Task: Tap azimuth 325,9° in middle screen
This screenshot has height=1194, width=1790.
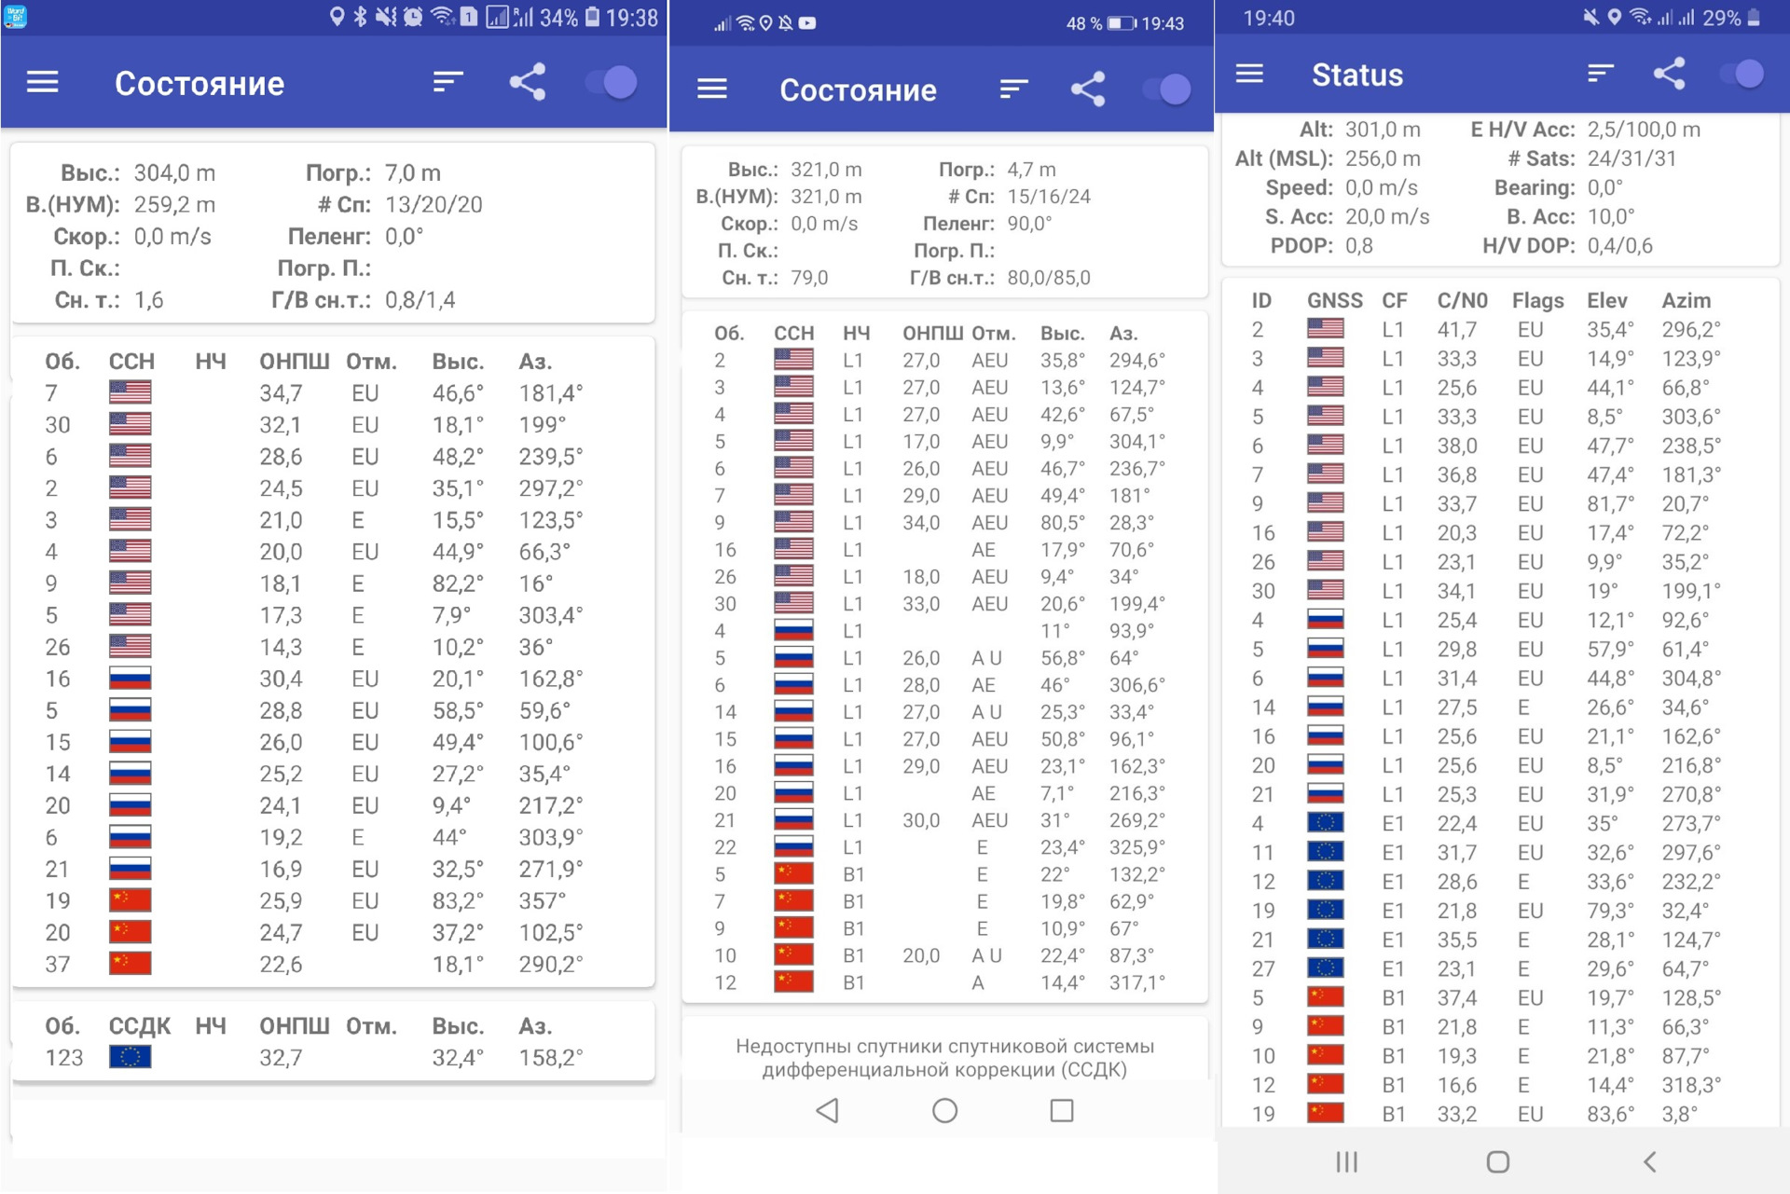Action: point(1137,846)
